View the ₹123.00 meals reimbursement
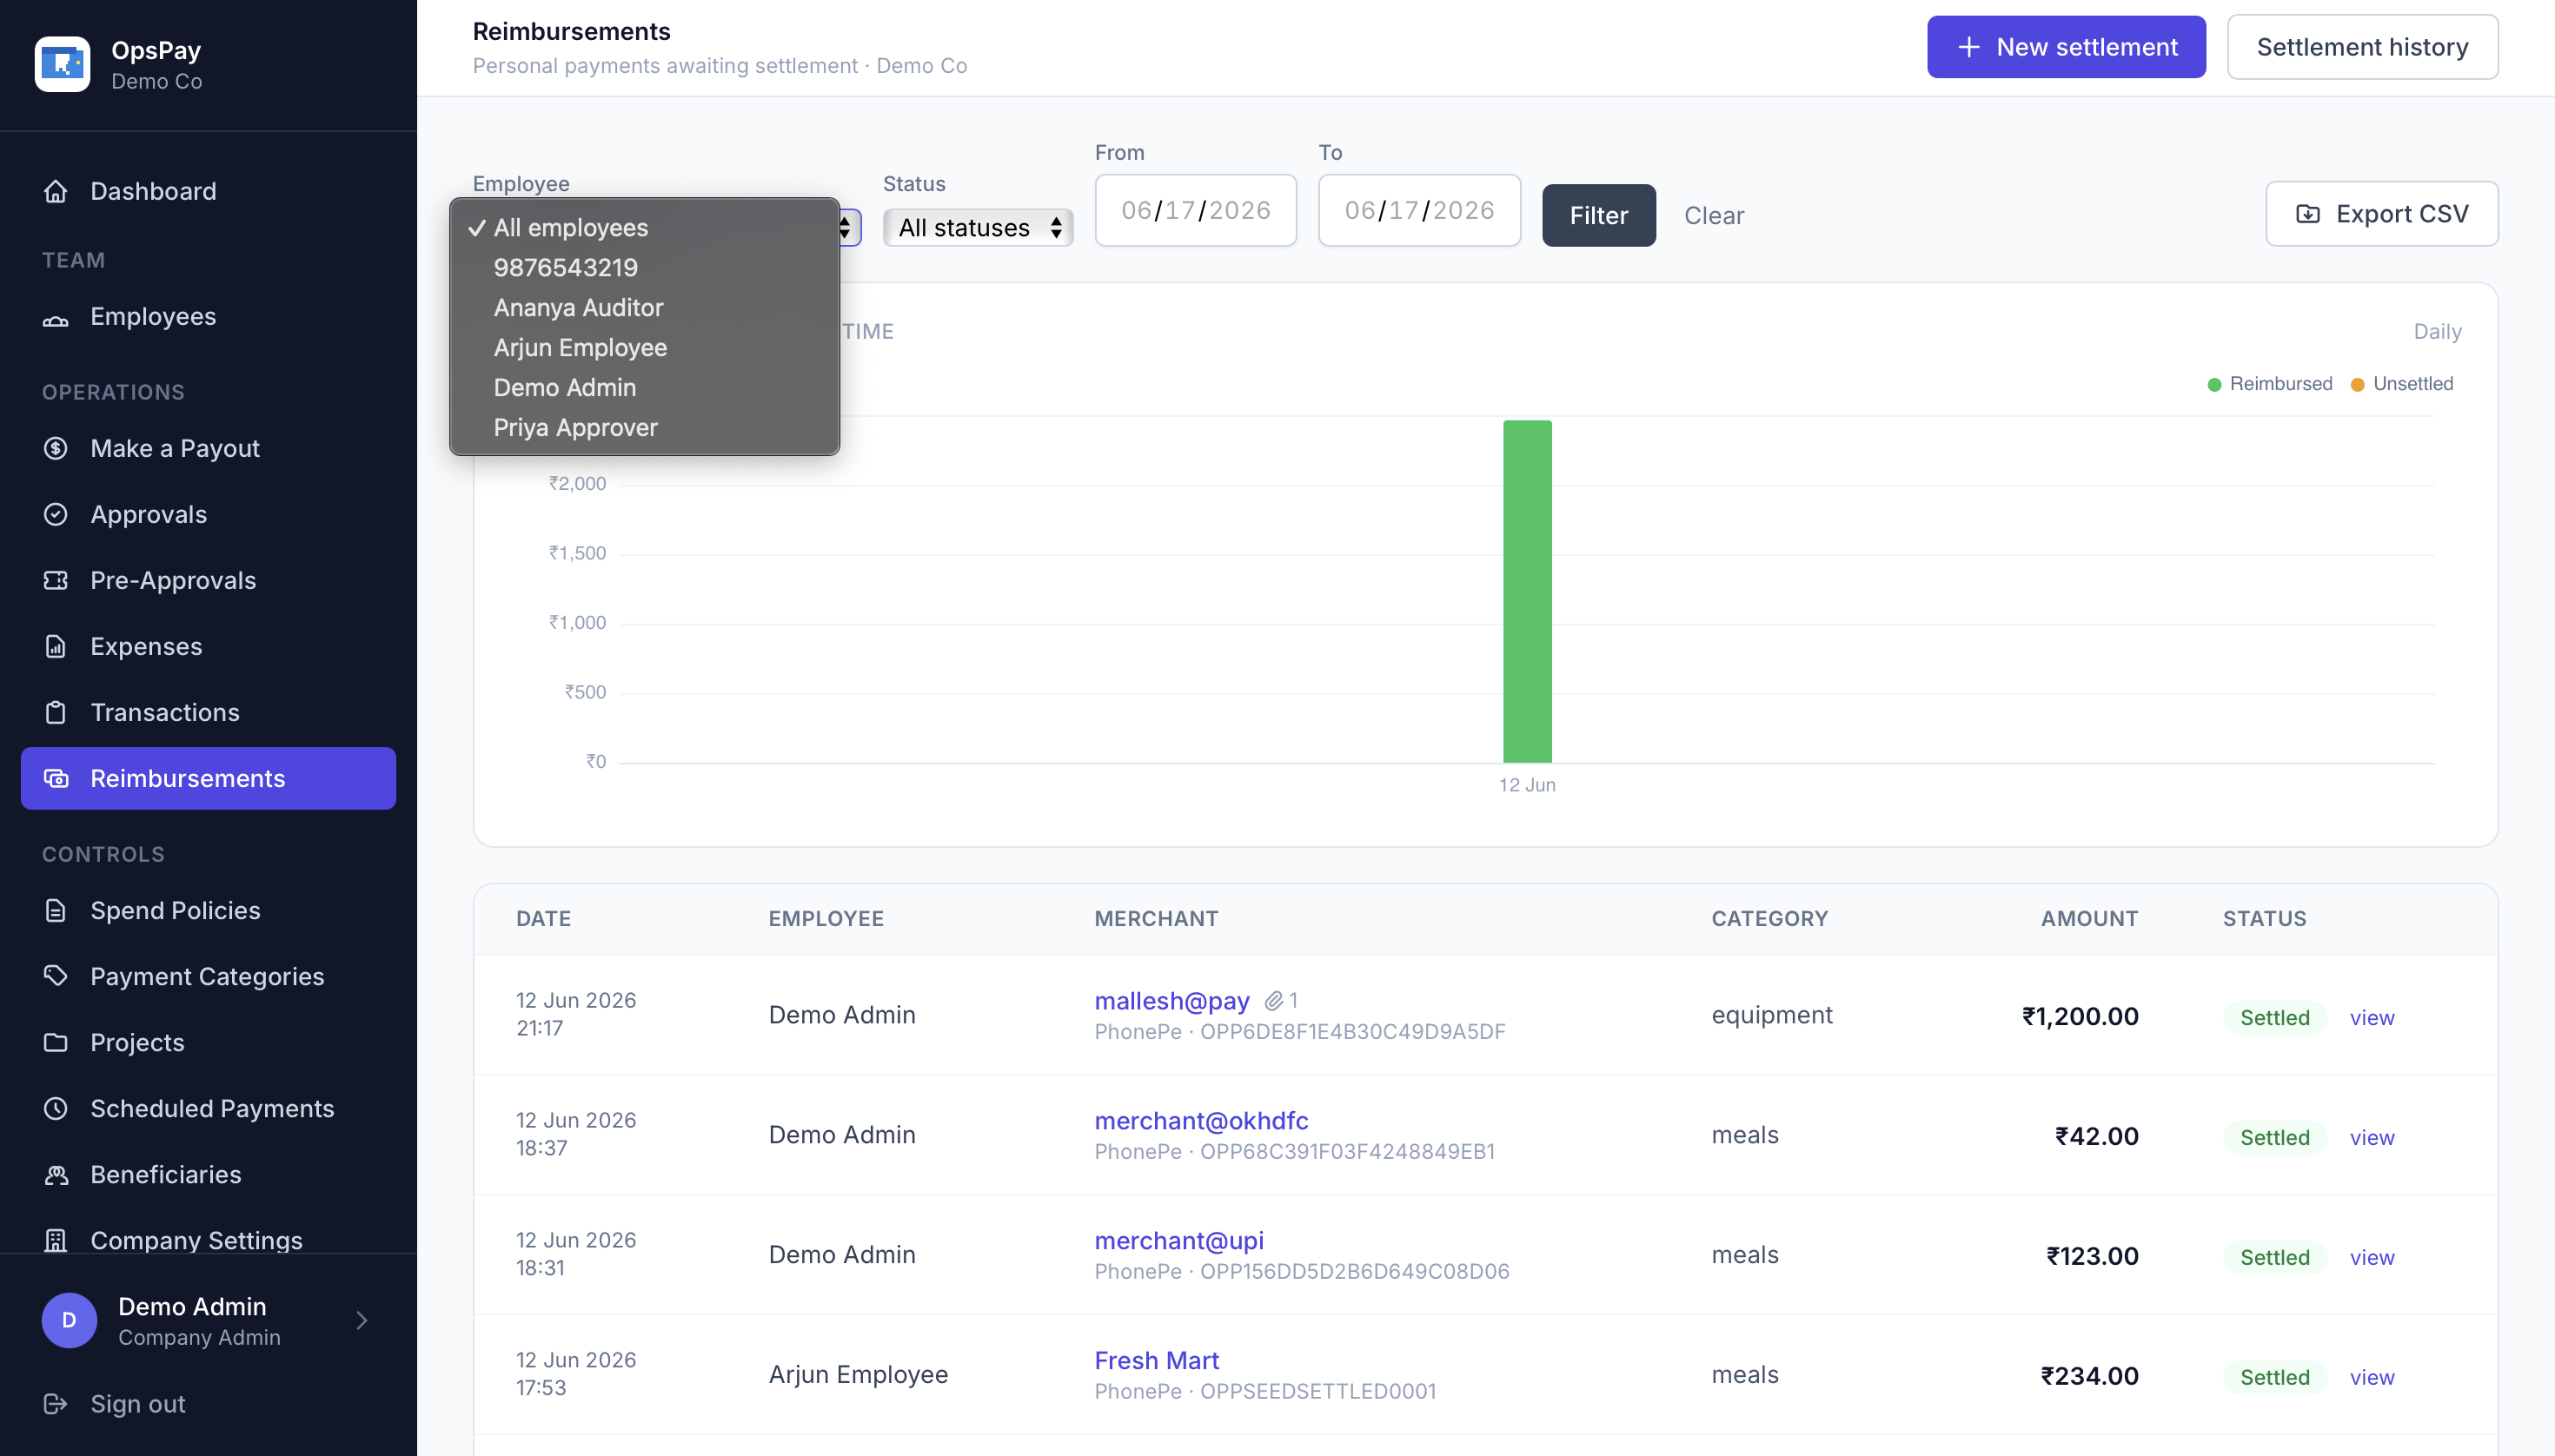The image size is (2555, 1456). pyautogui.click(x=2372, y=1258)
